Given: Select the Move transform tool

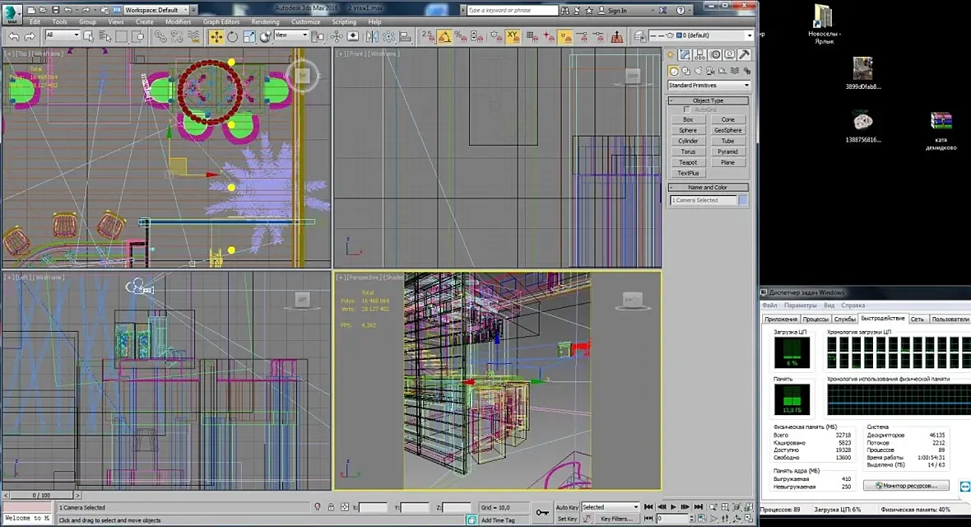Looking at the screenshot, I should pyautogui.click(x=216, y=36).
